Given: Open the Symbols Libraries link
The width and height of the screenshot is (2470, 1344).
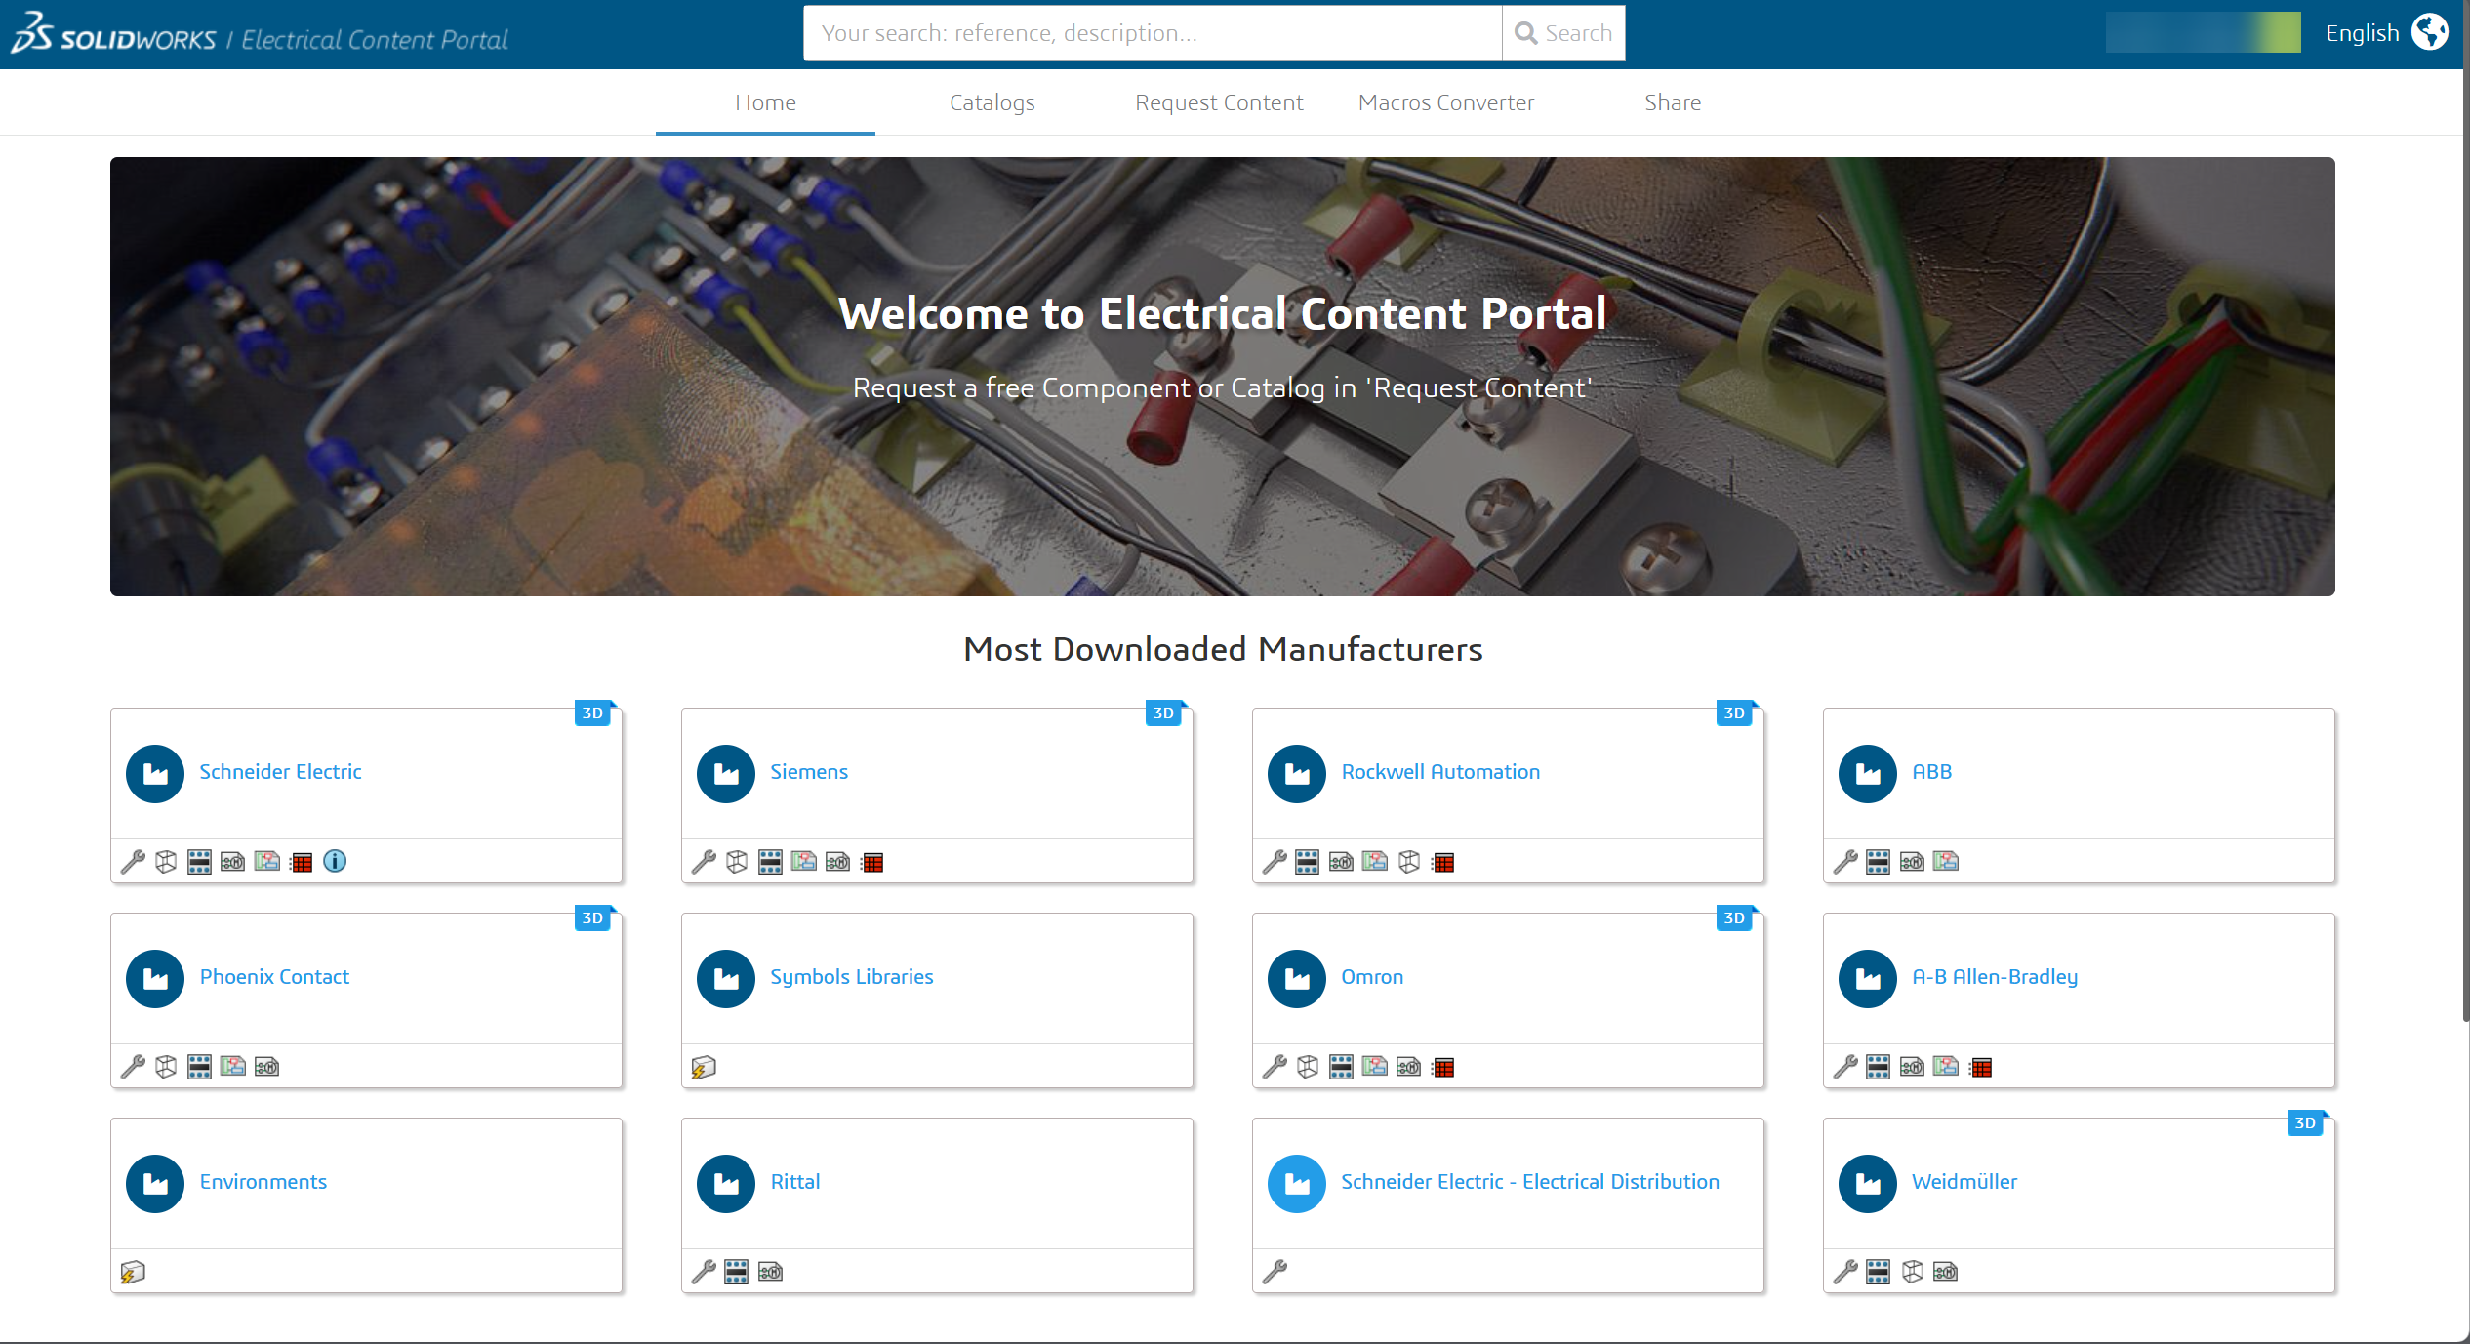Looking at the screenshot, I should pyautogui.click(x=852, y=977).
